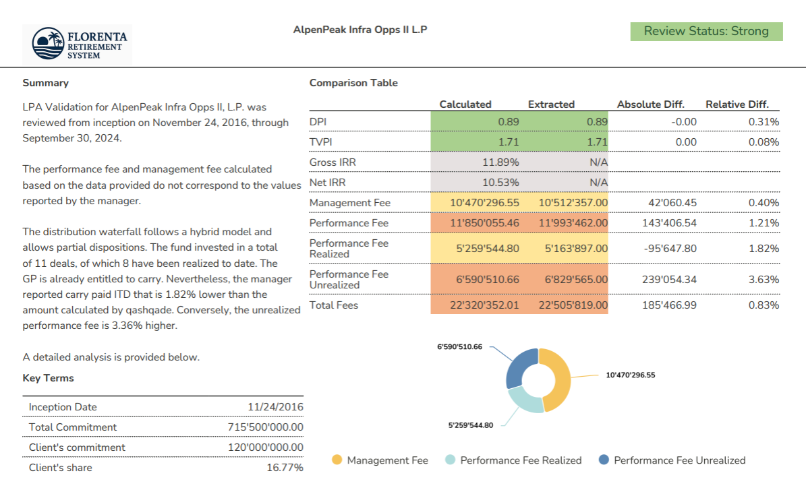Select the Net IRR row label
Image resolution: width=806 pixels, height=494 pixels.
(x=327, y=182)
